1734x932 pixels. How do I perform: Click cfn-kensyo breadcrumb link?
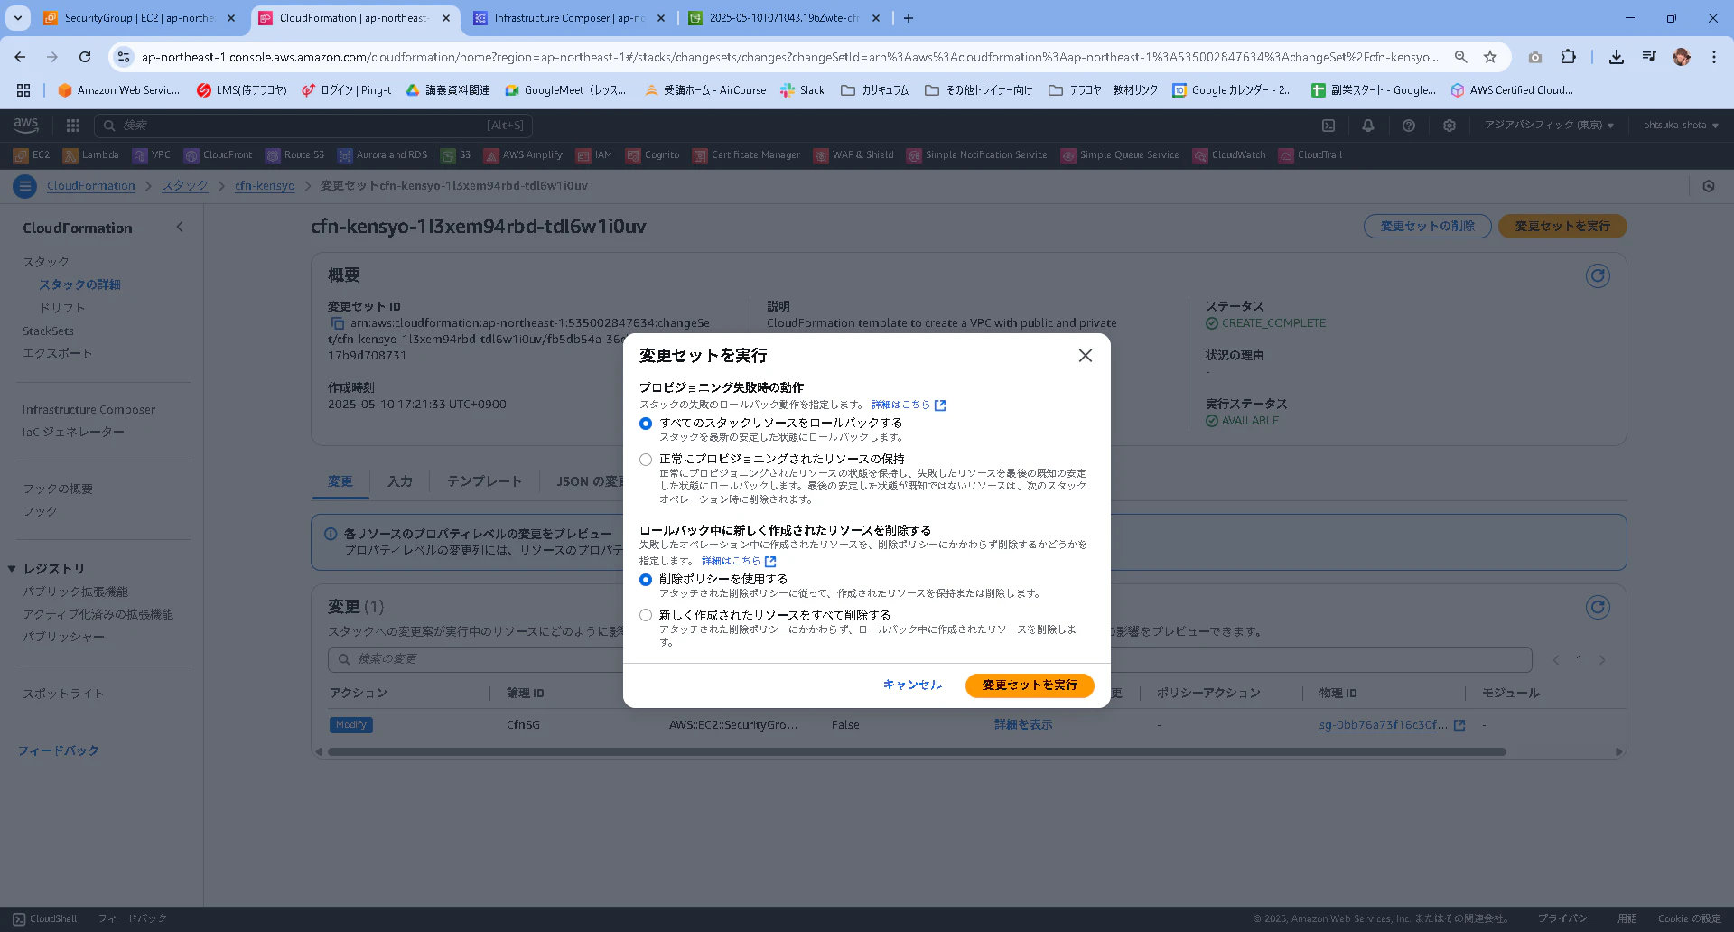click(265, 186)
